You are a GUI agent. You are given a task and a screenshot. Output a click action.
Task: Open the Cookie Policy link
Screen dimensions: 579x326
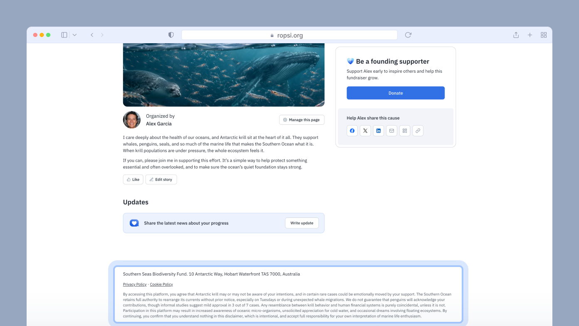[x=161, y=284]
